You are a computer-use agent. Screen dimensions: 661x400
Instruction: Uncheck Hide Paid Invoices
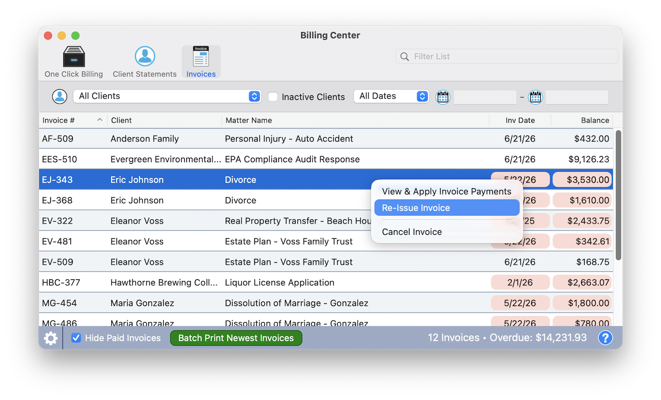click(76, 338)
